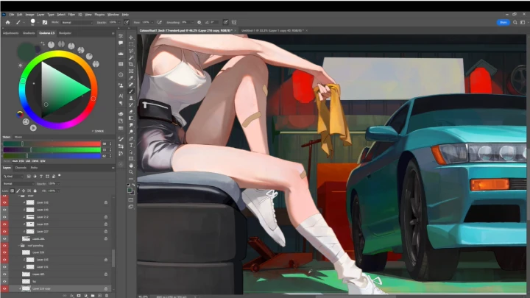Switch to the Channels tab

tap(21, 168)
